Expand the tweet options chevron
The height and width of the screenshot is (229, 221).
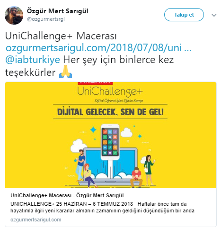click(x=214, y=15)
